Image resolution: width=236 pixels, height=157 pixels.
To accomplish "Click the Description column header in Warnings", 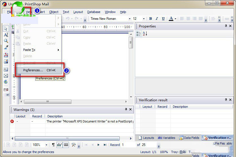I will click(x=55, y=116).
